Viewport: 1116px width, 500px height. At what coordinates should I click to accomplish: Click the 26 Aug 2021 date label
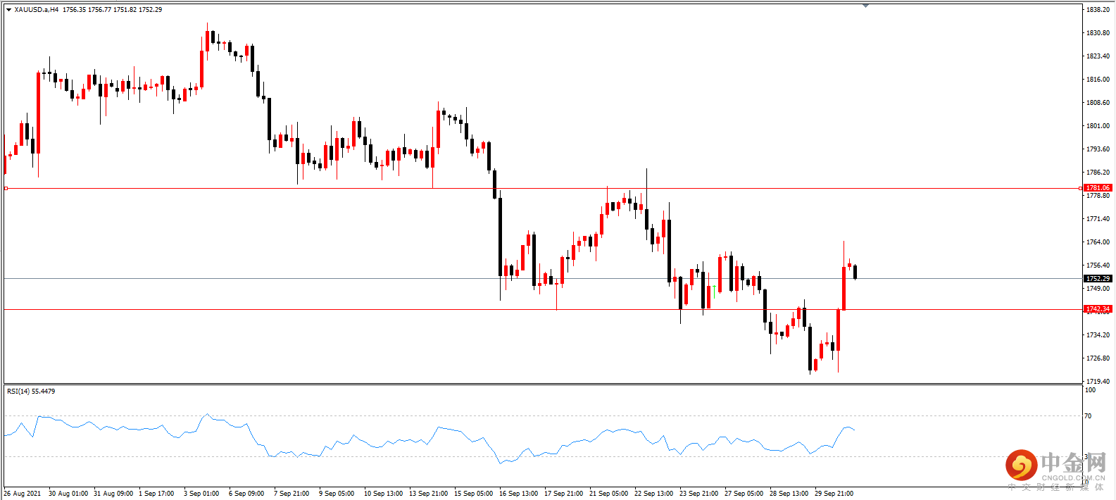point(23,494)
